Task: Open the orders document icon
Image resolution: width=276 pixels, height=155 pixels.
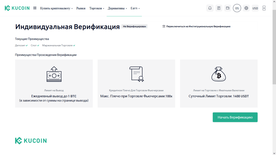Action: 219,8
